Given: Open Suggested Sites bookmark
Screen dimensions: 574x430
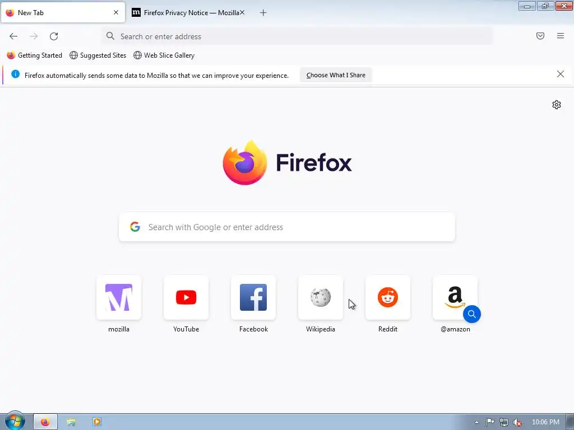Looking at the screenshot, I should [98, 55].
